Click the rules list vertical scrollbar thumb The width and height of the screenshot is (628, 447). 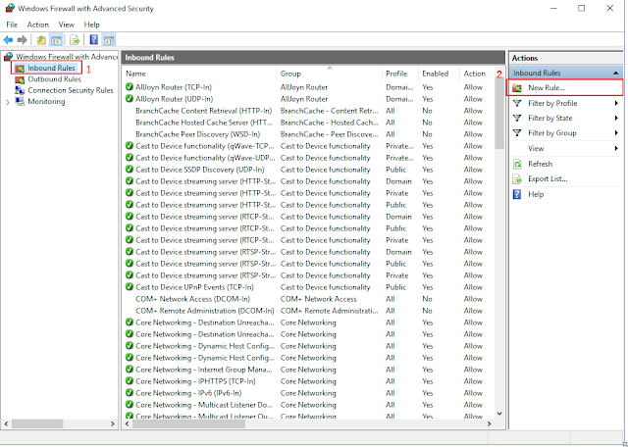(x=499, y=114)
